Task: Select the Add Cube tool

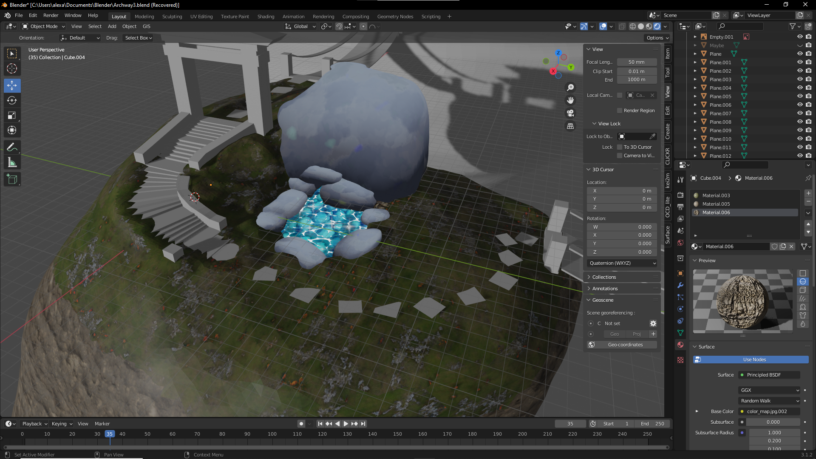Action: 12,179
